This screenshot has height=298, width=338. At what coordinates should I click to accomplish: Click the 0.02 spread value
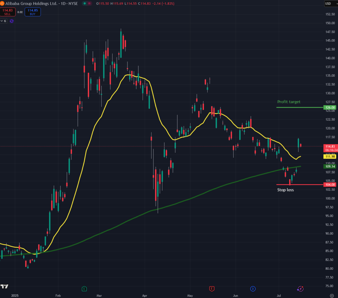click(x=20, y=12)
